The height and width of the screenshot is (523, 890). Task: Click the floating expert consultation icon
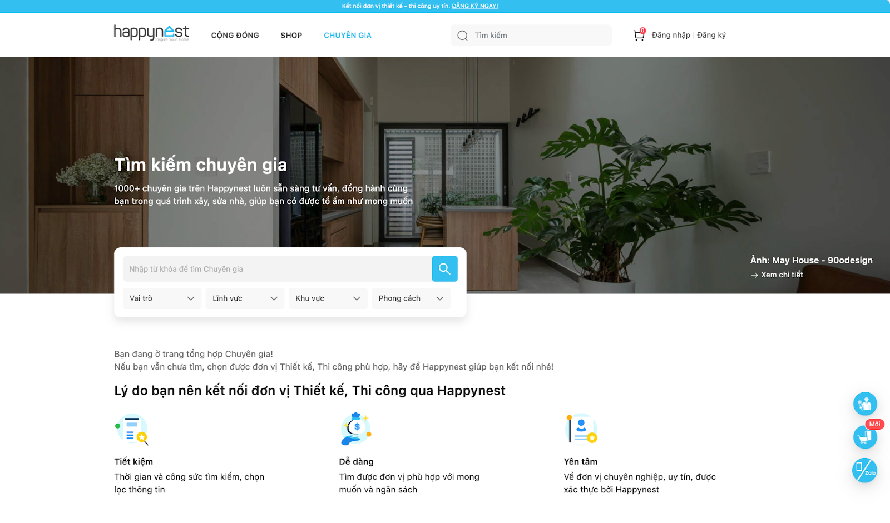click(x=865, y=404)
